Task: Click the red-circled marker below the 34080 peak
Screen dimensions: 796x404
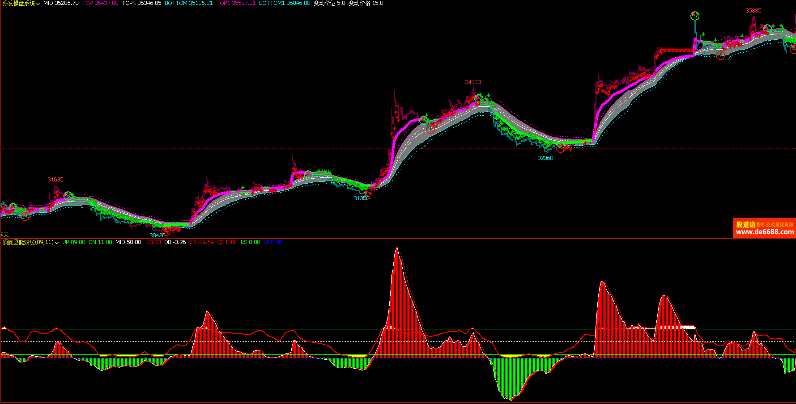Action: point(430,129)
